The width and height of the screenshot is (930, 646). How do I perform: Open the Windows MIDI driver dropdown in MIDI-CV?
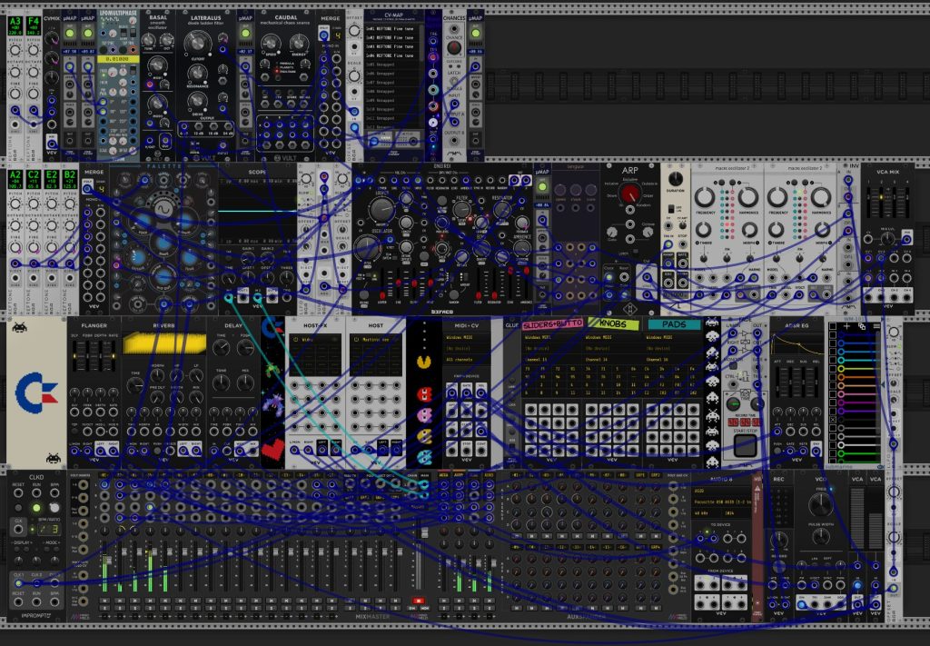(466, 337)
